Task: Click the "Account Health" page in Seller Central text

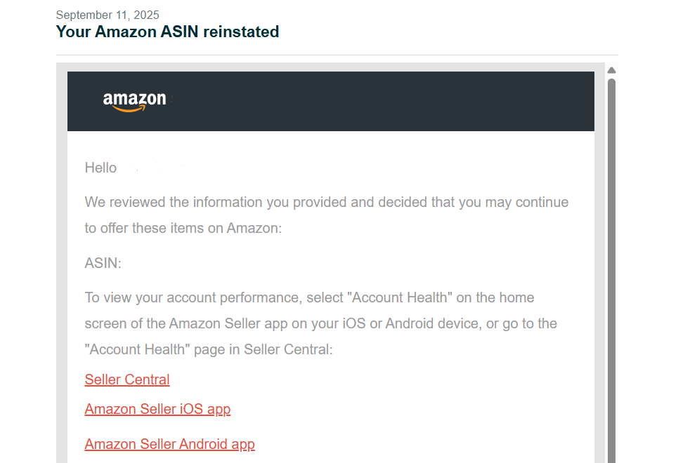Action: point(209,349)
